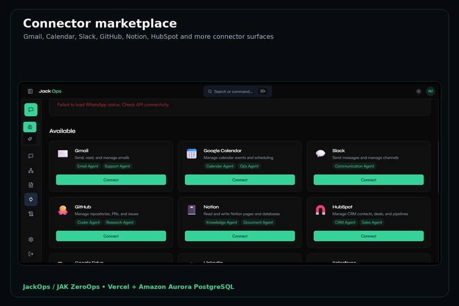Click the vertical scrollbar of the connectors list
Viewport: 459px width, 306px height.
(x=438, y=168)
